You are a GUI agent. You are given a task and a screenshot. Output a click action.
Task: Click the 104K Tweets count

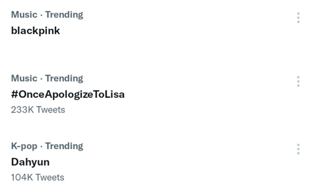tap(38, 177)
